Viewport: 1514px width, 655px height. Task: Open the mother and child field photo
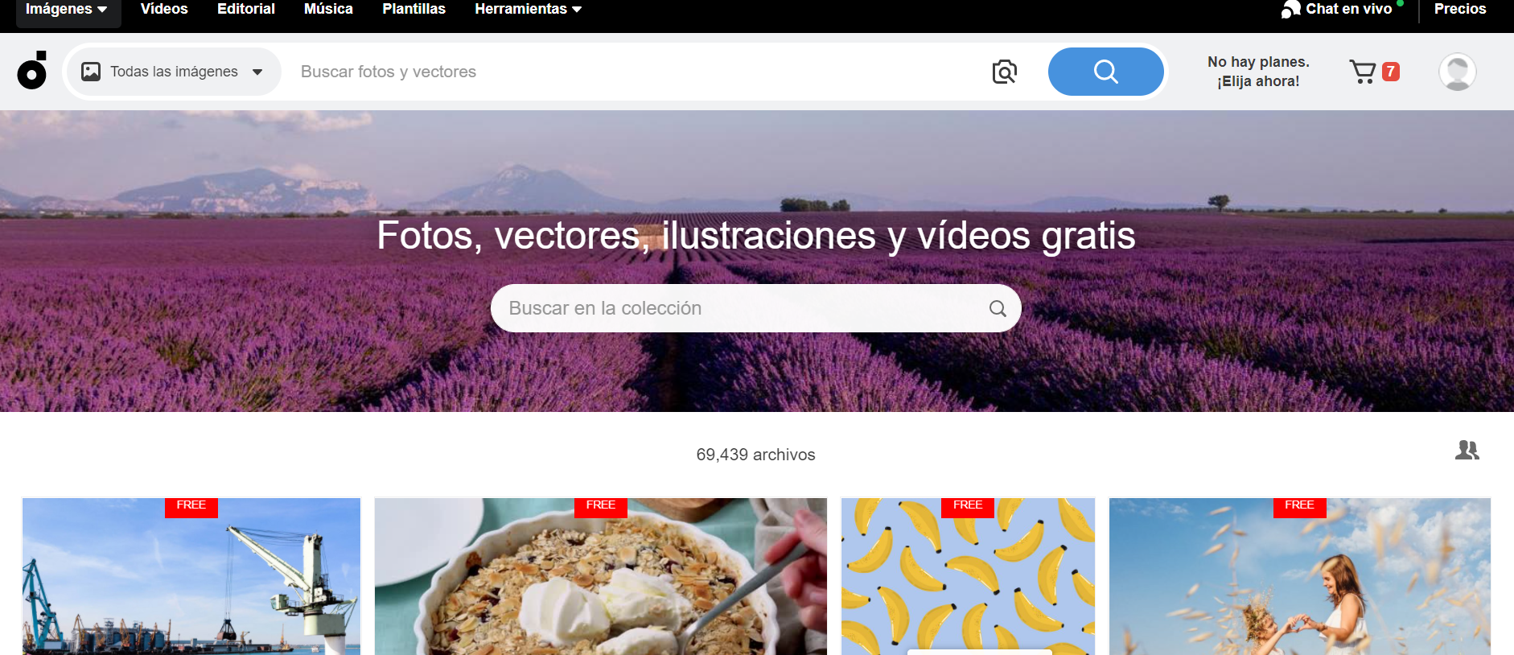(1300, 576)
